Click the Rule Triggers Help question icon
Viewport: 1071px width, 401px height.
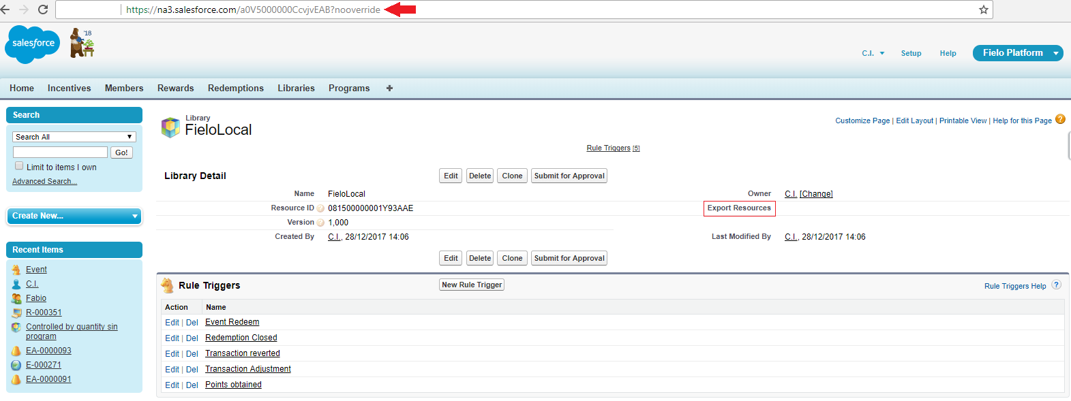pyautogui.click(x=1056, y=285)
